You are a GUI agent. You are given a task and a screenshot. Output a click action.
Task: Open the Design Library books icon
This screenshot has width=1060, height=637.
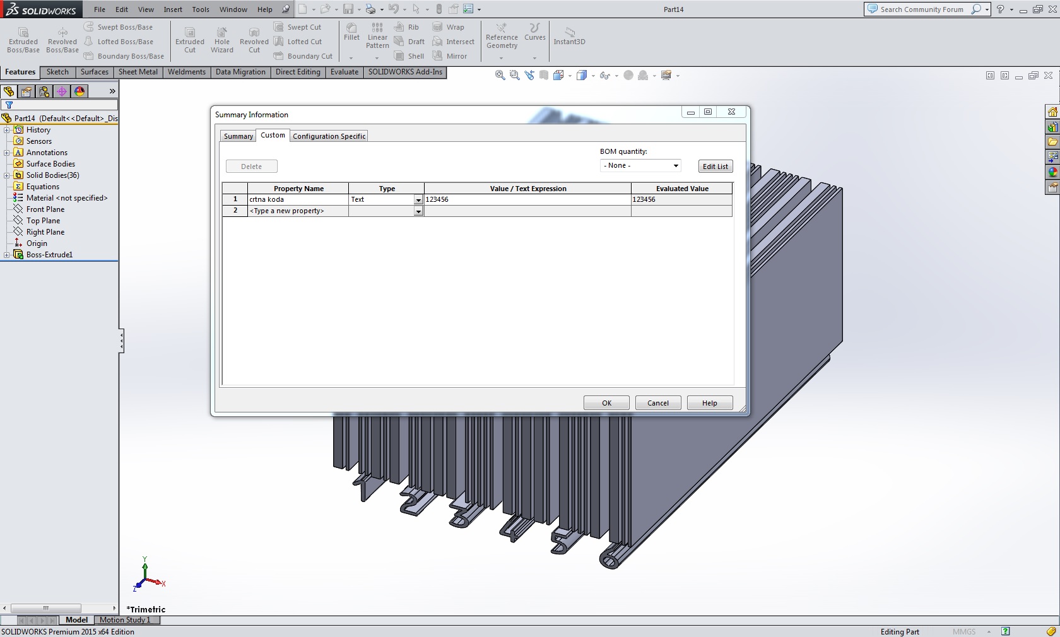1052,127
